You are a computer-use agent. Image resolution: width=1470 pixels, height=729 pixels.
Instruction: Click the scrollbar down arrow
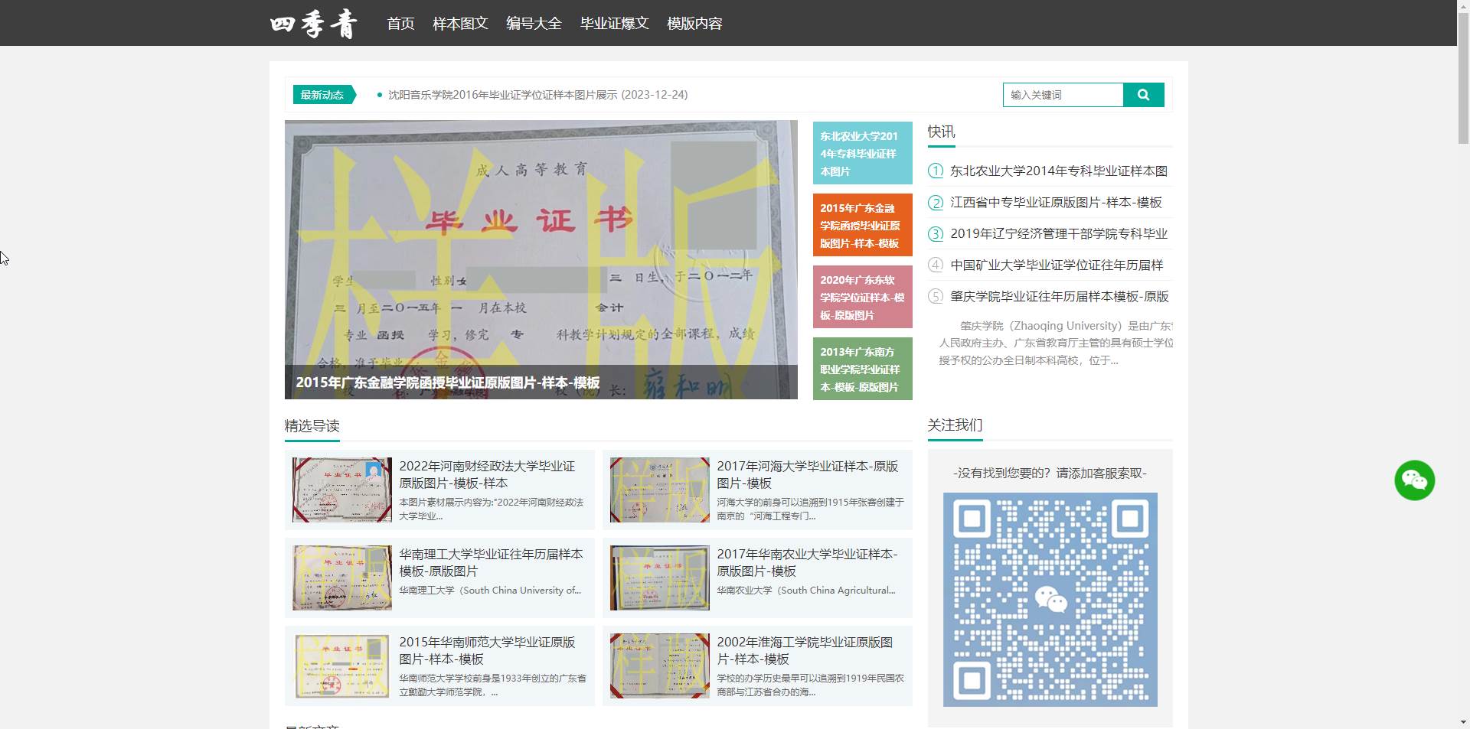click(1463, 722)
